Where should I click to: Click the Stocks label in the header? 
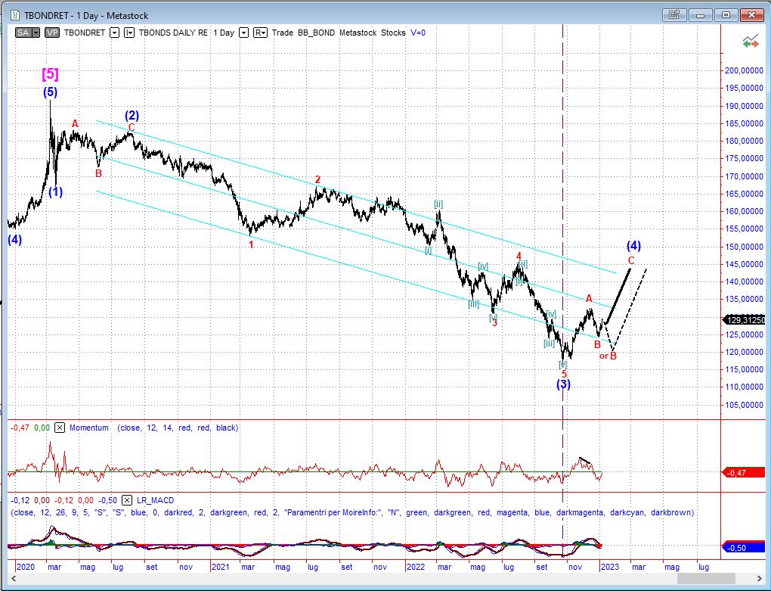coord(393,33)
